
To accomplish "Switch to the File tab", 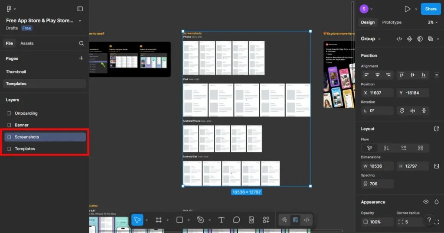I will (10, 43).
